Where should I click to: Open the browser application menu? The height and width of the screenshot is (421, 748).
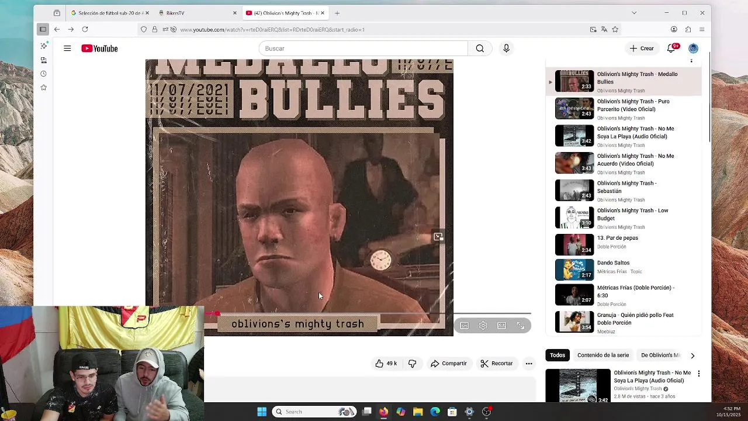(702, 29)
